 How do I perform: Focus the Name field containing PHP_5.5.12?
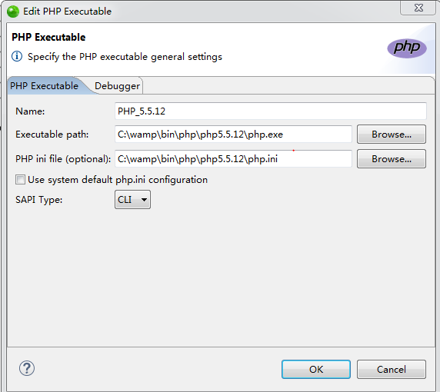tap(271, 111)
